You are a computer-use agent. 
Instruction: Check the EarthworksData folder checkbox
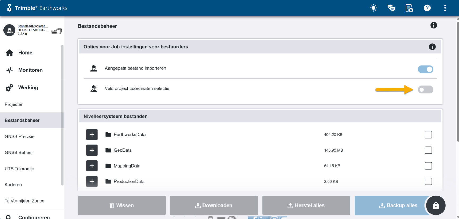tap(428, 135)
